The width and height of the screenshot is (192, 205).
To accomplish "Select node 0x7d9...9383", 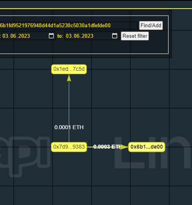I will click(69, 147).
